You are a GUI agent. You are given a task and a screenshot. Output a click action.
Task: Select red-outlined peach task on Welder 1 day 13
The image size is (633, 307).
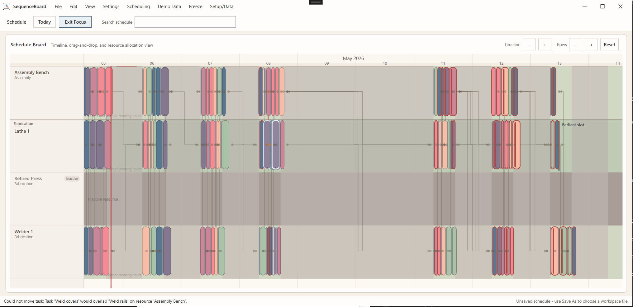tap(554, 251)
